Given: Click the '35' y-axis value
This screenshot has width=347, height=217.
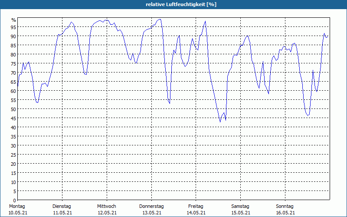Looking at the screenshot, I should pyautogui.click(x=13, y=137).
